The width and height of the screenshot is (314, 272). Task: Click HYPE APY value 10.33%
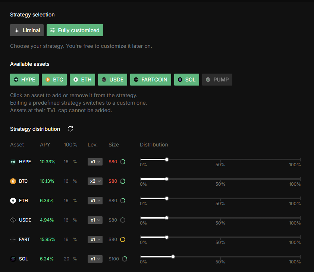(47, 162)
